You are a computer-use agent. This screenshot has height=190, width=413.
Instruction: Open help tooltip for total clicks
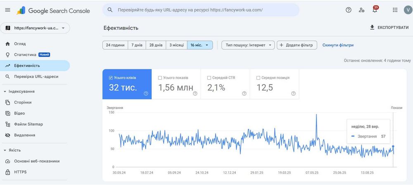(x=146, y=93)
